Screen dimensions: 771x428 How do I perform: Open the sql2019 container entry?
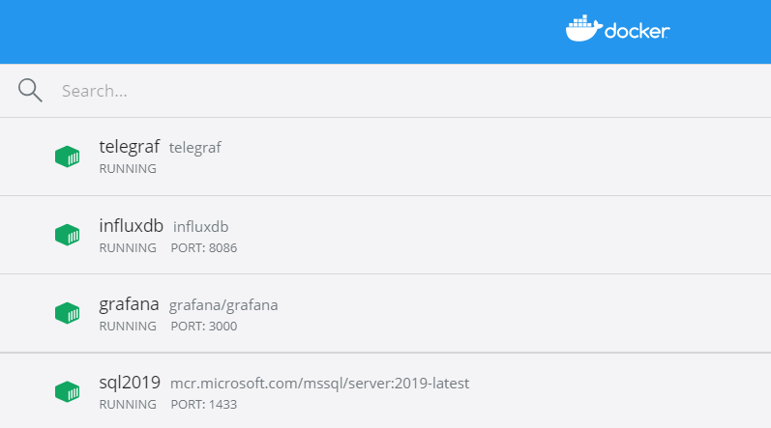385,391
